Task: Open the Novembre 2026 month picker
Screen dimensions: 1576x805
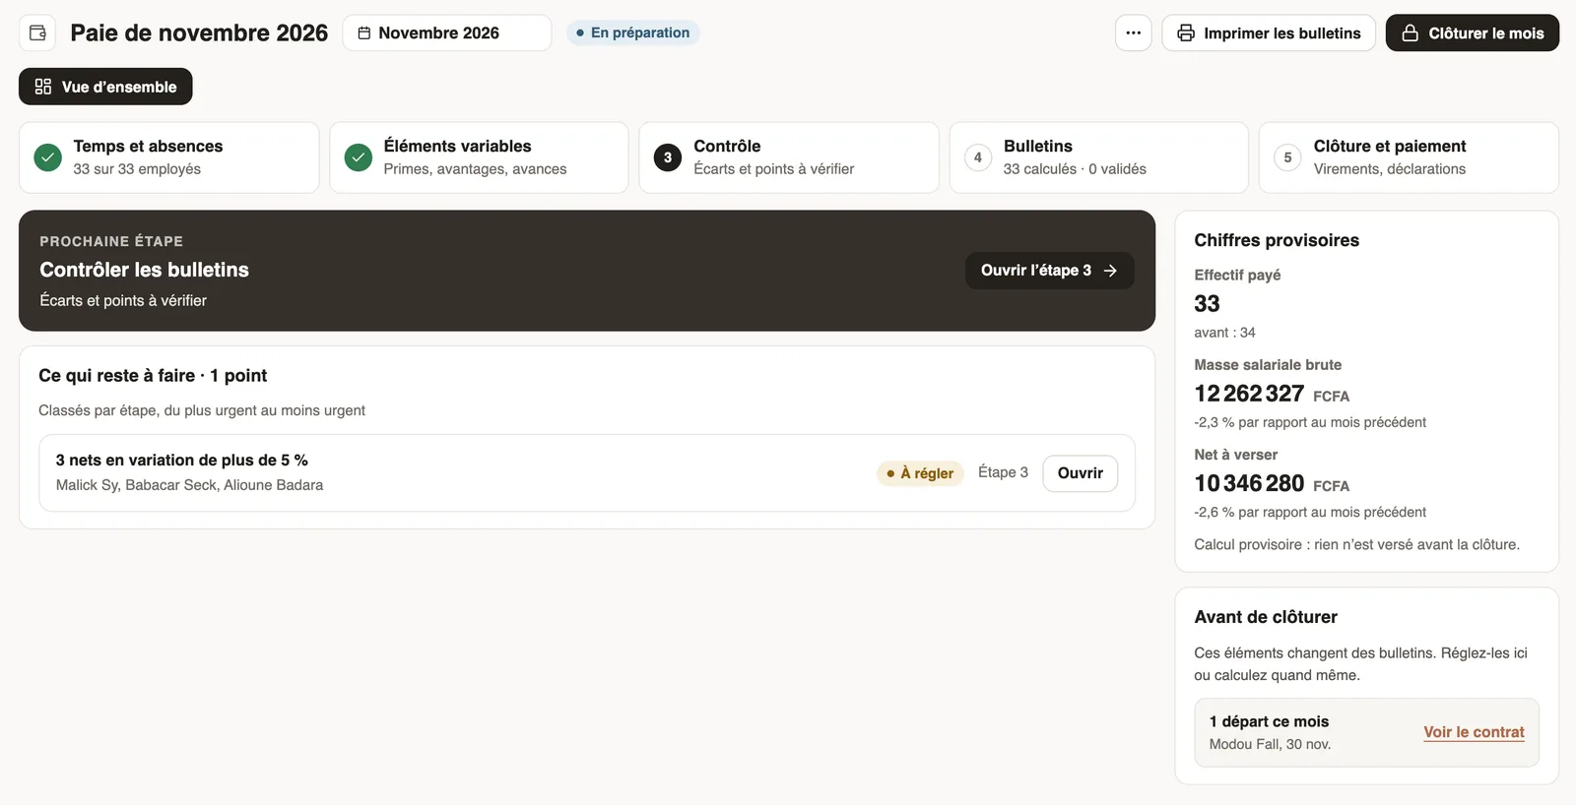Action: pos(446,32)
